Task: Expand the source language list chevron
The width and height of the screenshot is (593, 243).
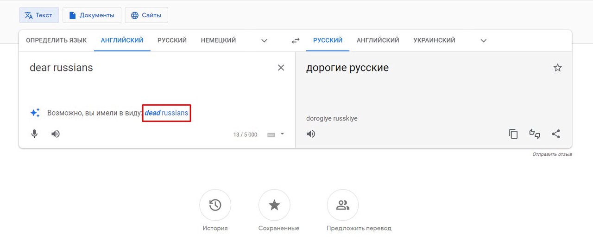Action: (264, 41)
